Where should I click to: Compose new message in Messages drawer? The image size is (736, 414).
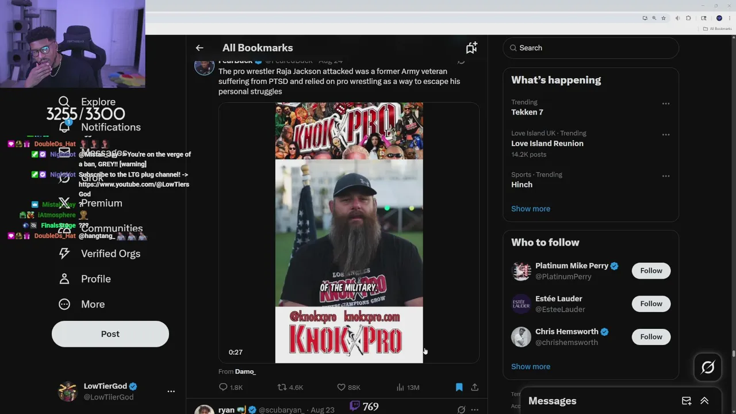coord(687,401)
